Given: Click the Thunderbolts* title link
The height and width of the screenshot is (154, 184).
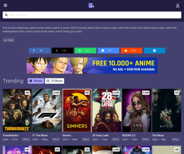Looking at the screenshot, I should (x=11, y=136).
